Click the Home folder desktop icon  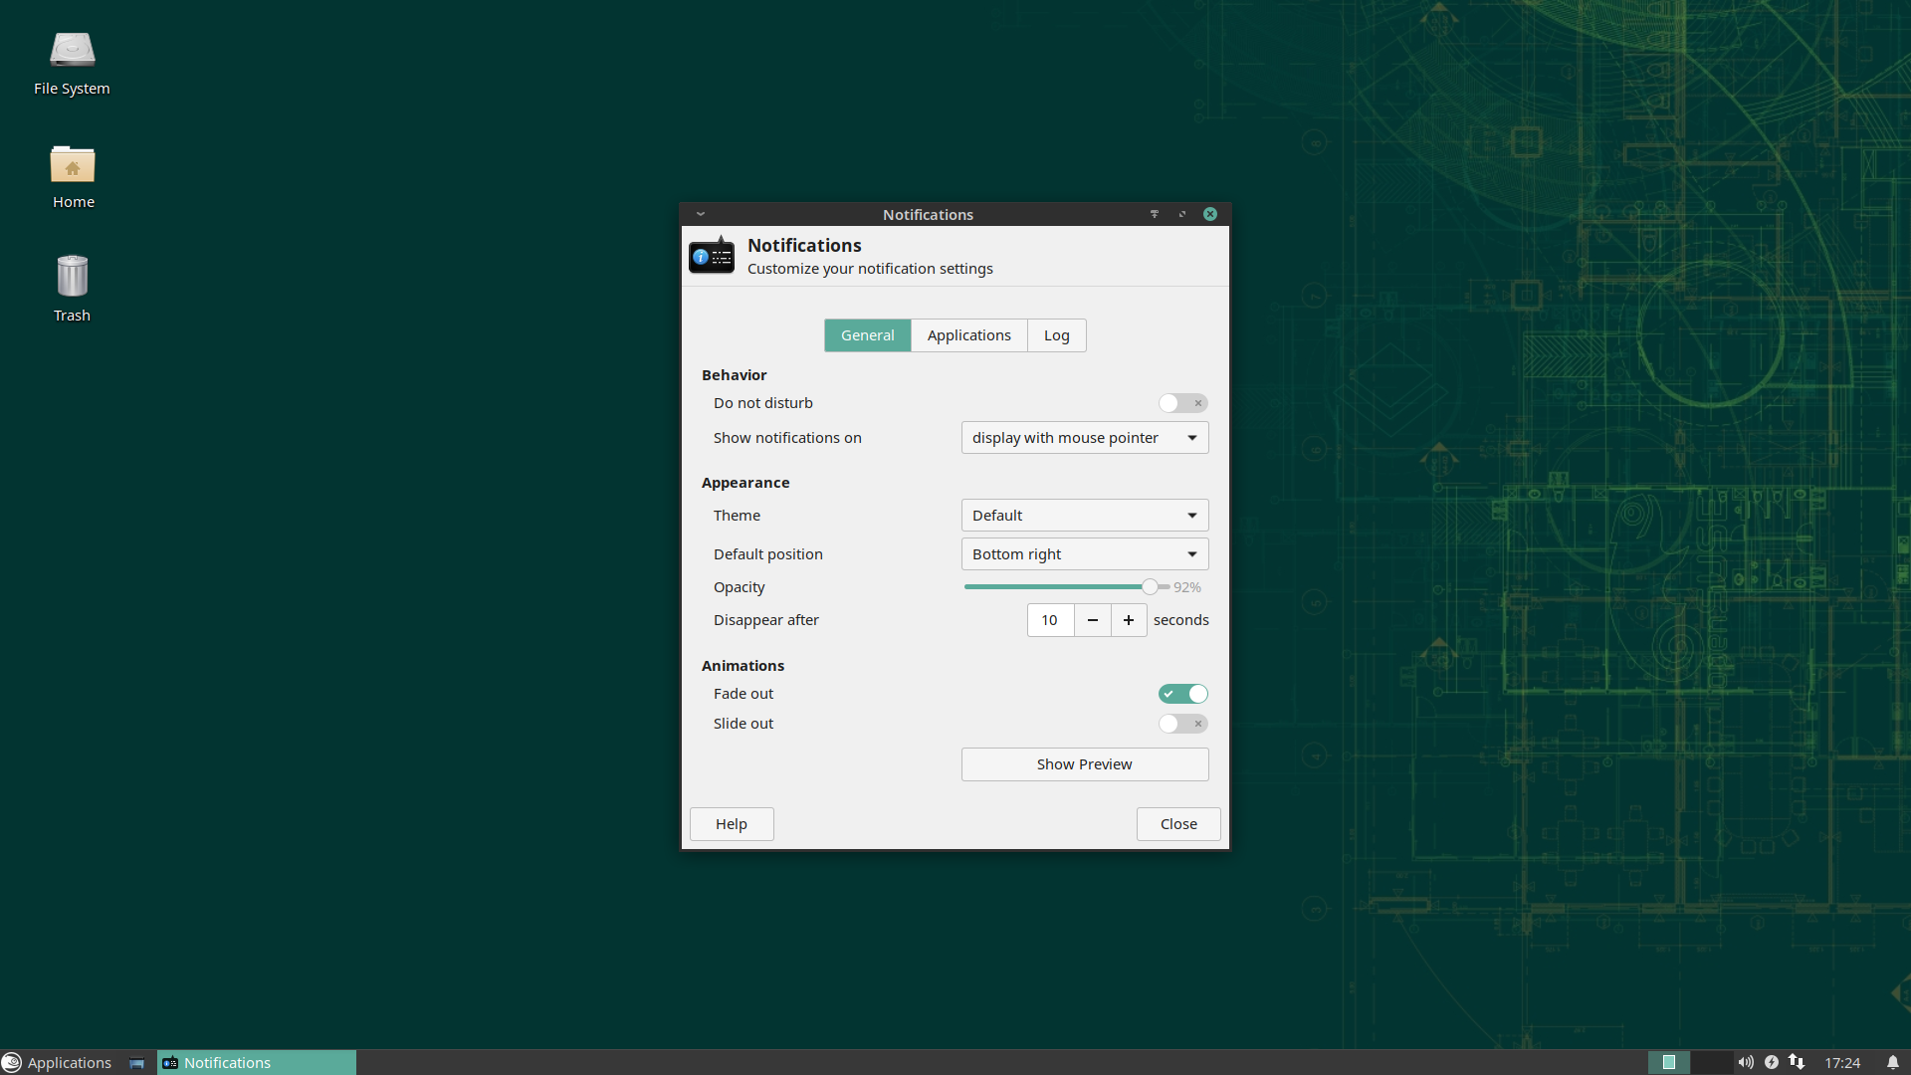pyautogui.click(x=73, y=166)
